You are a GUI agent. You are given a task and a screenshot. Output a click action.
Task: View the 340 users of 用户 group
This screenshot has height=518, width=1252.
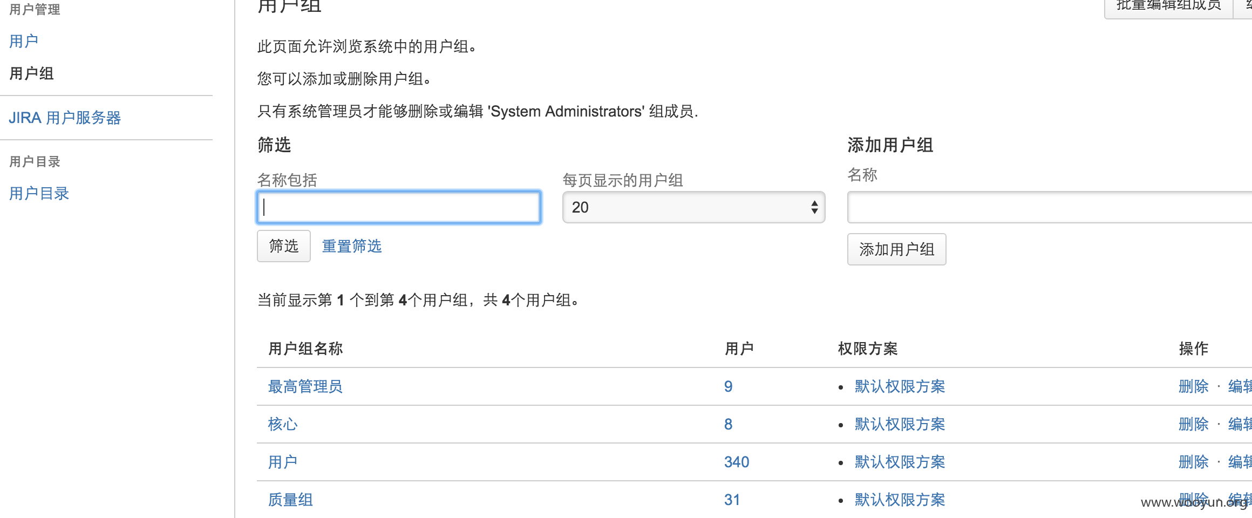click(737, 462)
